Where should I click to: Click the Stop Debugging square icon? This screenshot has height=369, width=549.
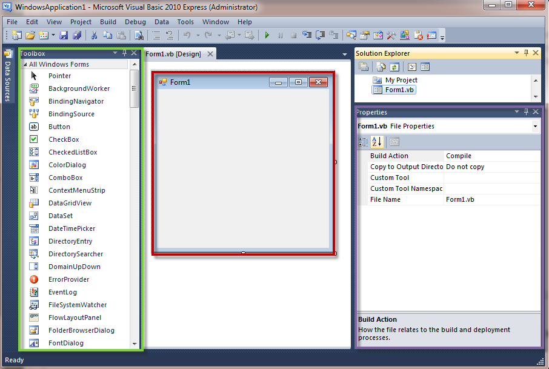(x=293, y=35)
